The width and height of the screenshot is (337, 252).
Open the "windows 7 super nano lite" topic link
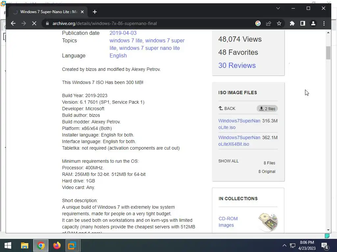click(149, 48)
